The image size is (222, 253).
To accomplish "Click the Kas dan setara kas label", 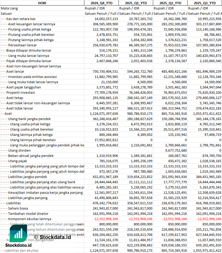I will [x=21, y=19].
